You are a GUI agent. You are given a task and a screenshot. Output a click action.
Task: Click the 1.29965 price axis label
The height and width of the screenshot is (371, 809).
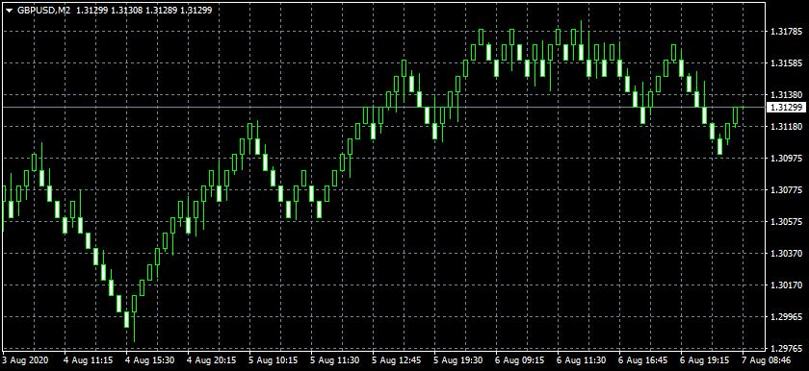point(785,317)
